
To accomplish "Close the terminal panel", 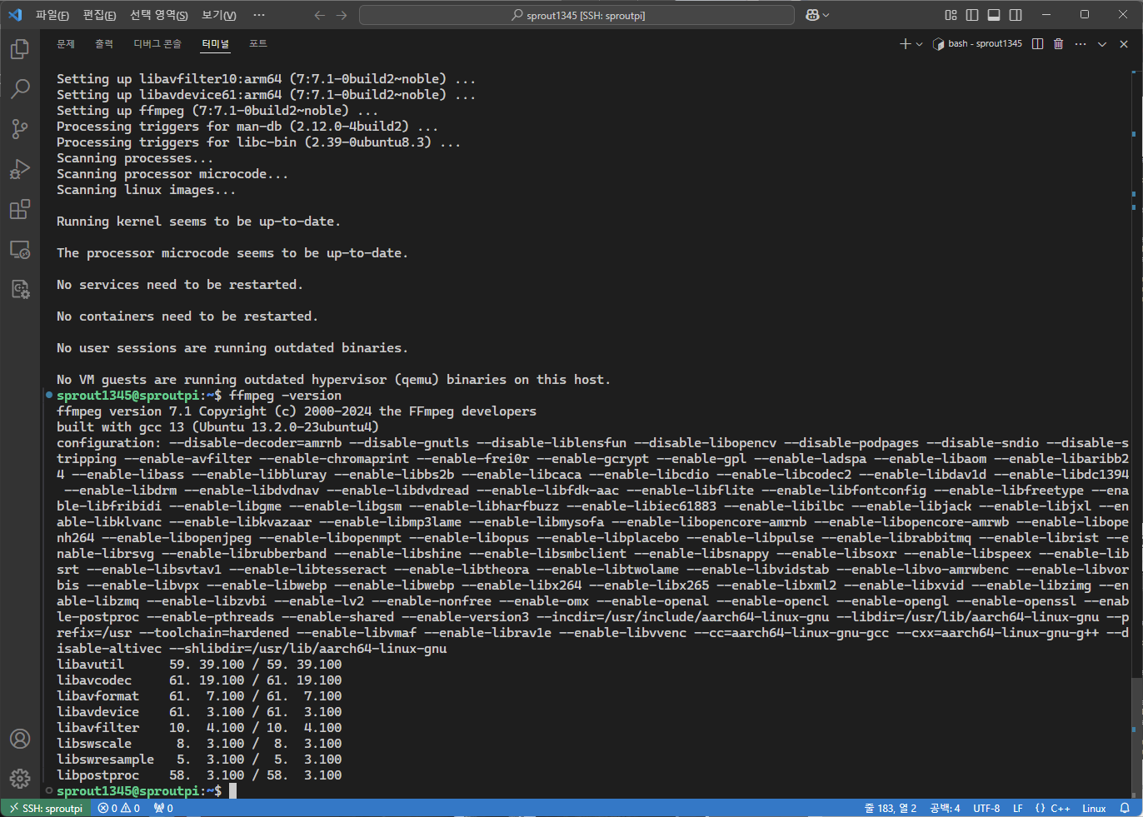I will click(1124, 43).
